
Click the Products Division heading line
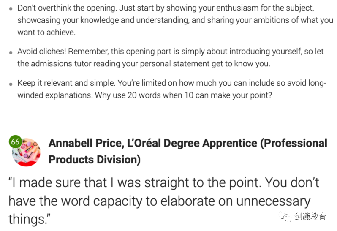[95, 160]
